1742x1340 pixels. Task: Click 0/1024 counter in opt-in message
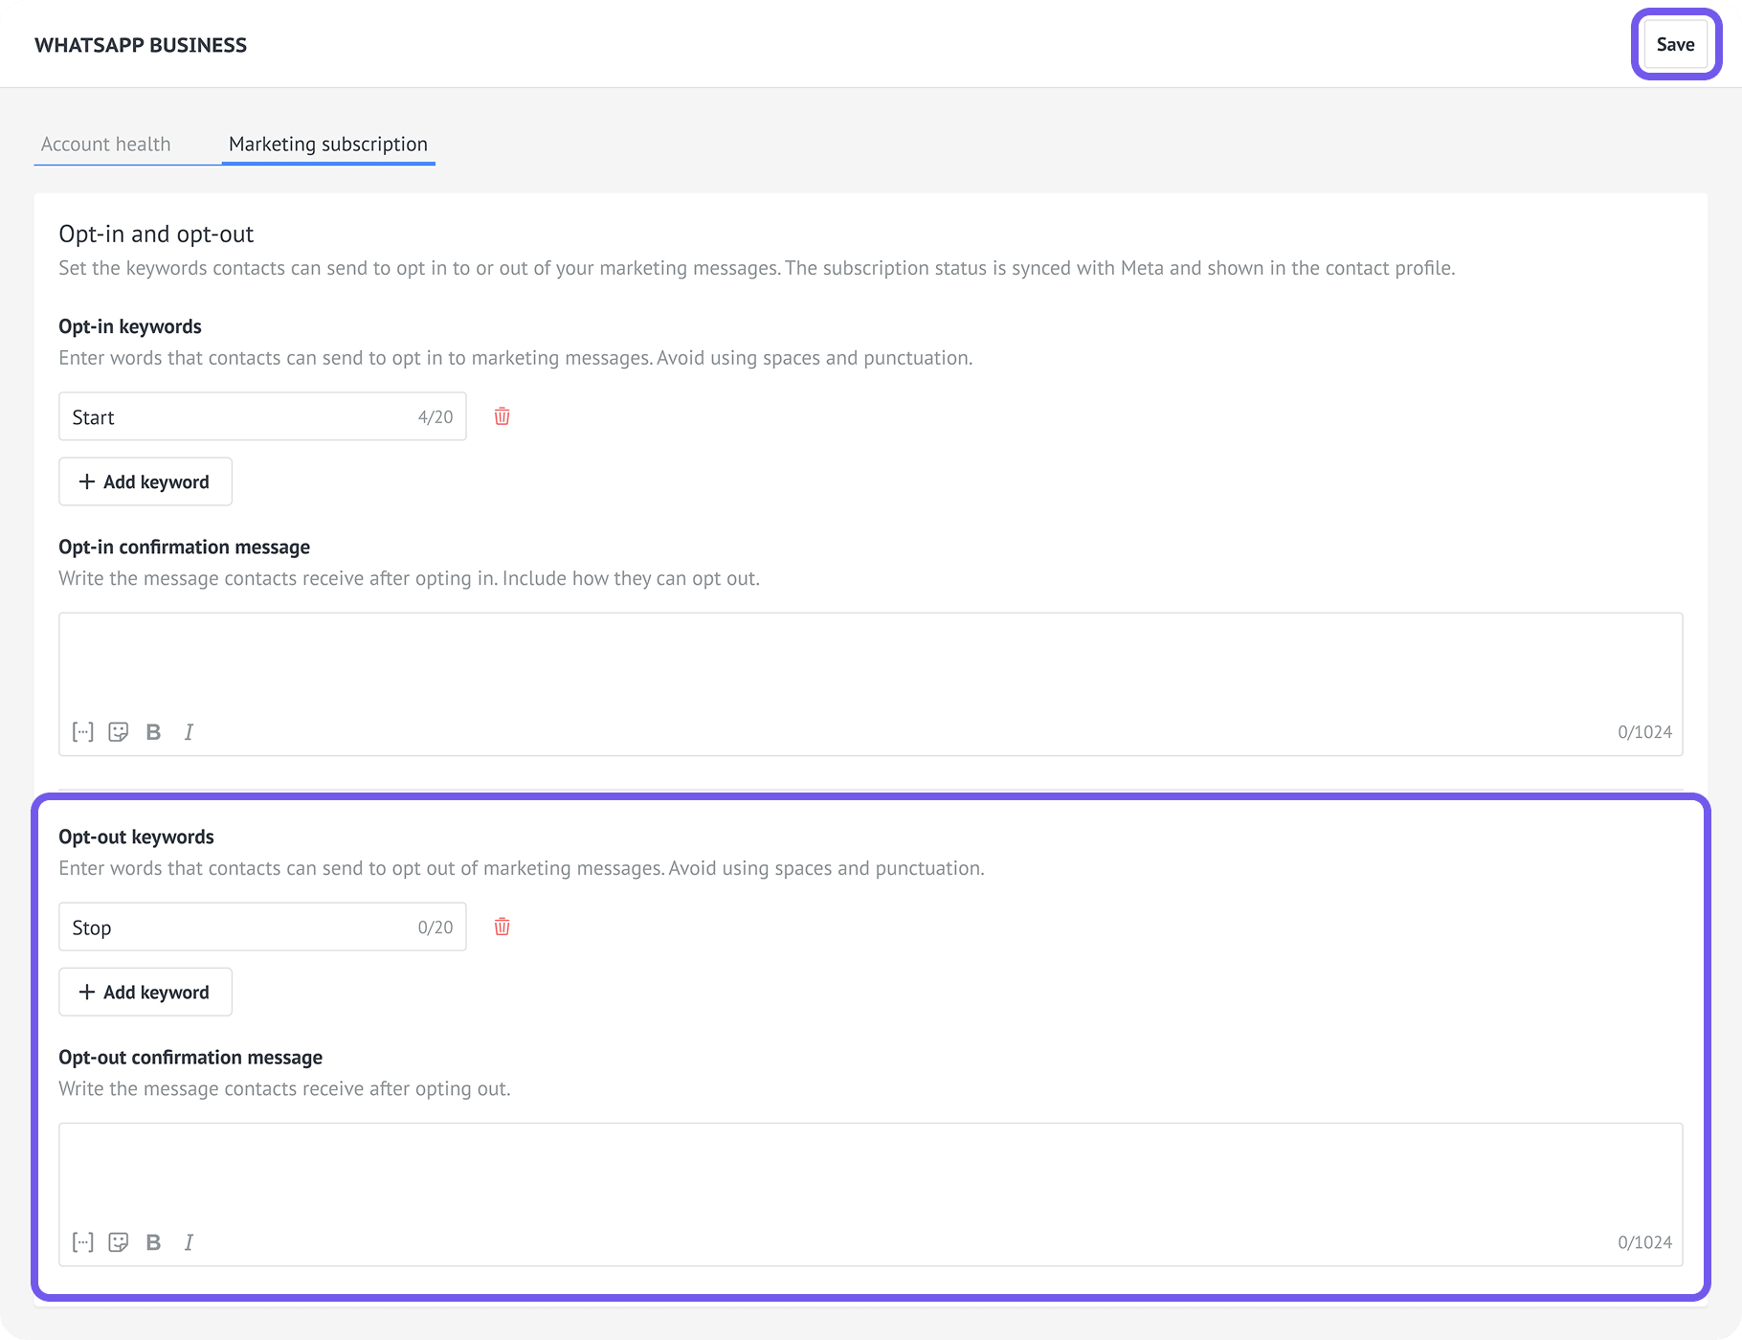click(1644, 732)
